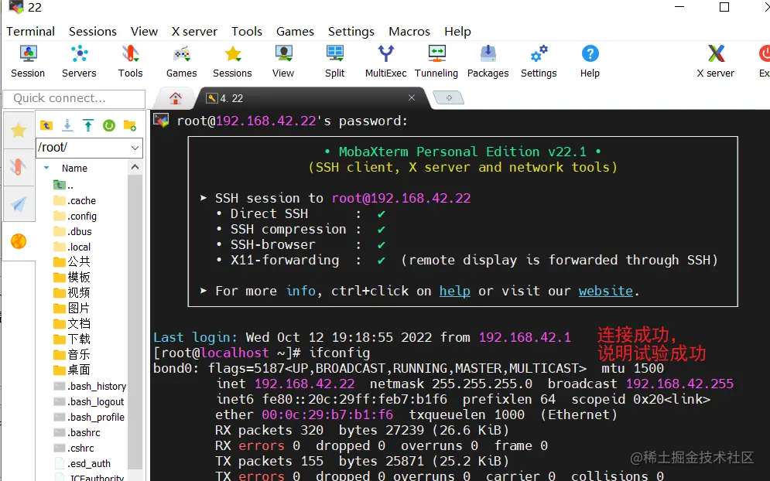The width and height of the screenshot is (770, 481).
Task: Select the 桌面 folder
Action: point(72,370)
